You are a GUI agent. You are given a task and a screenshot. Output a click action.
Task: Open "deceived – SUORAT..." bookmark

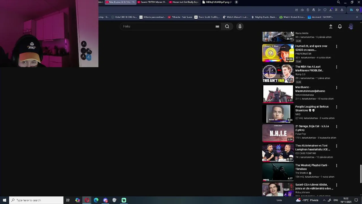pyautogui.click(x=320, y=17)
